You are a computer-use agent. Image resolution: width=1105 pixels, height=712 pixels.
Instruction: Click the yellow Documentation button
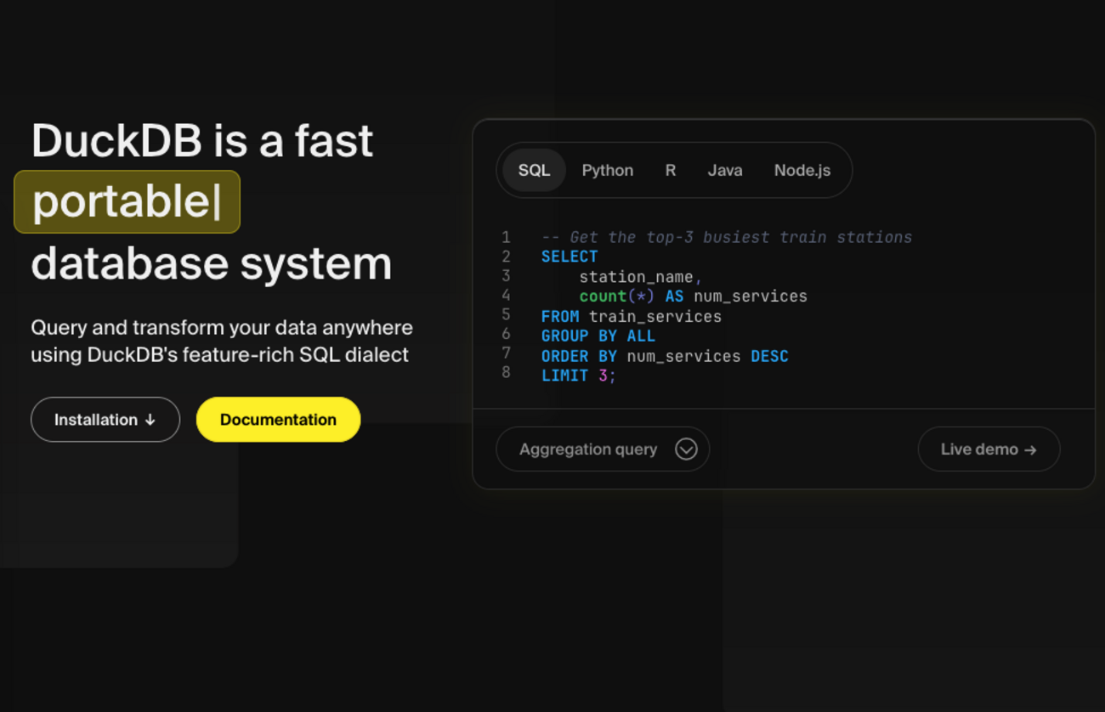[278, 419]
